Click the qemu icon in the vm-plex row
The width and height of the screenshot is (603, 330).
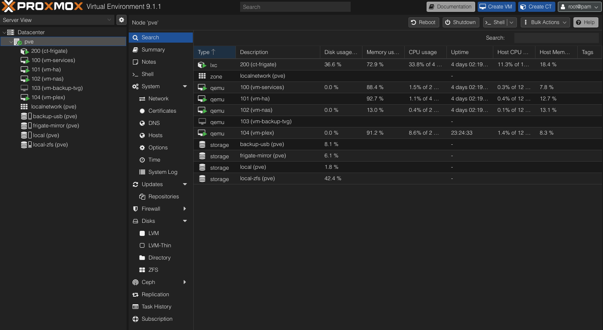(202, 133)
